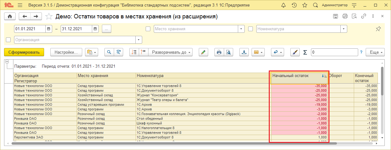Image resolution: width=391 pixels, height=150 pixels.
Task: Generate report with Сформировать
Action: (x=24, y=52)
